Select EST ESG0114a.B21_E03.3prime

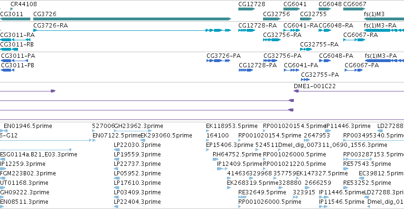point(38,154)
